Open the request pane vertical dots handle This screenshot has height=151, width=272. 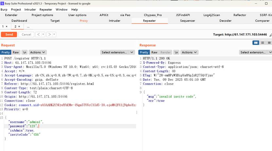(x=137, y=113)
